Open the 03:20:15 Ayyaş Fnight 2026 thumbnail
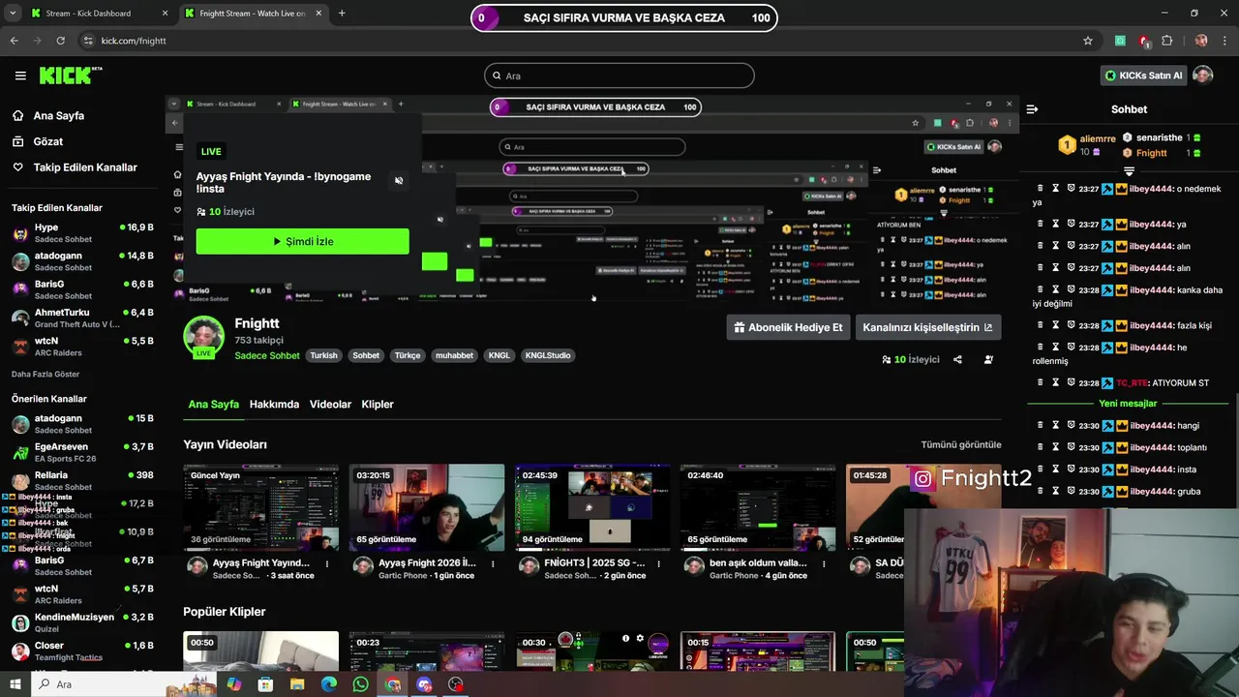This screenshot has height=697, width=1239. click(427, 506)
